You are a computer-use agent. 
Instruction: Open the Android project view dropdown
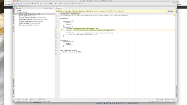pyautogui.click(x=24, y=8)
